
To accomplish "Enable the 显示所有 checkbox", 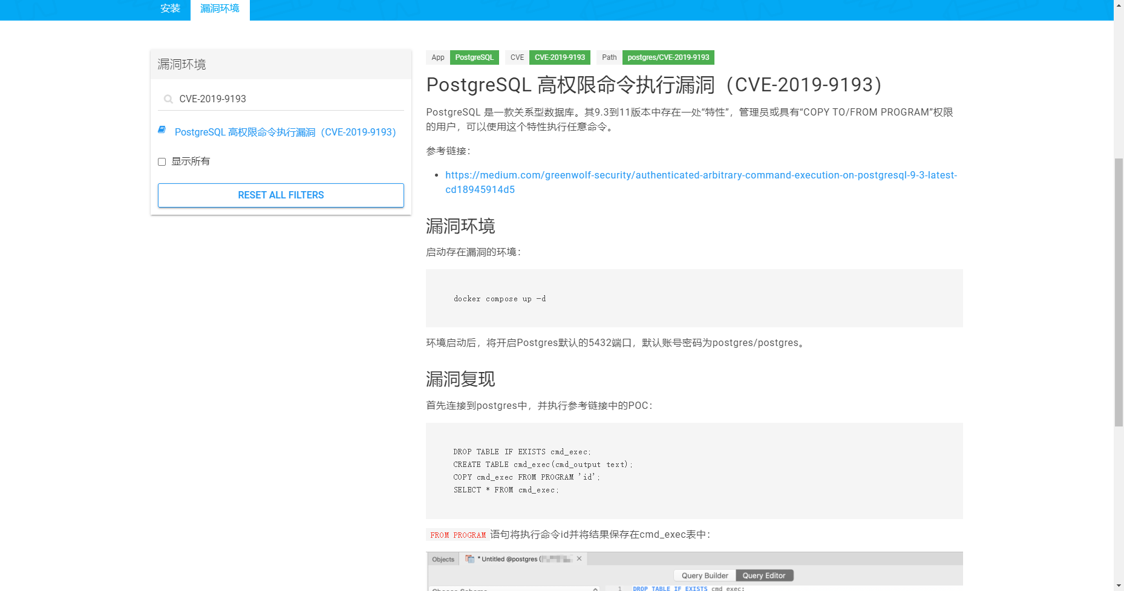I will tap(162, 162).
